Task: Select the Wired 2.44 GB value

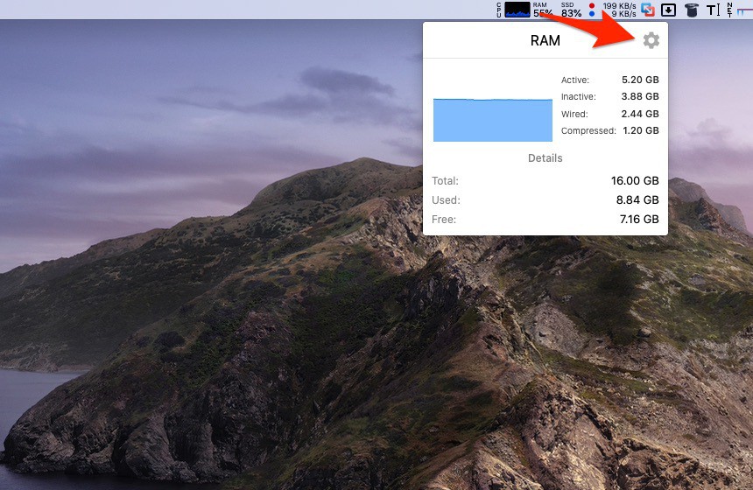Action: point(640,114)
